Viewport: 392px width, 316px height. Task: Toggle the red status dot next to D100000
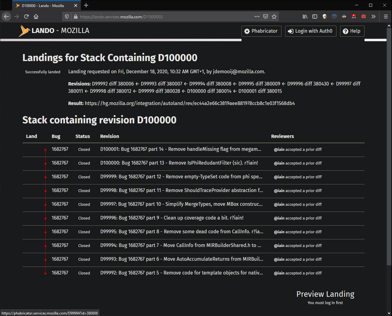pyautogui.click(x=45, y=163)
